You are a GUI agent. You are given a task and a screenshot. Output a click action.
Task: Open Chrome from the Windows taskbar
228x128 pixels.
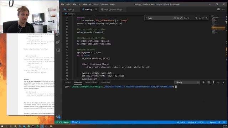pos(15,126)
